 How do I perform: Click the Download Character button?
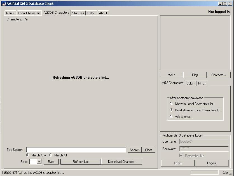click(122, 162)
